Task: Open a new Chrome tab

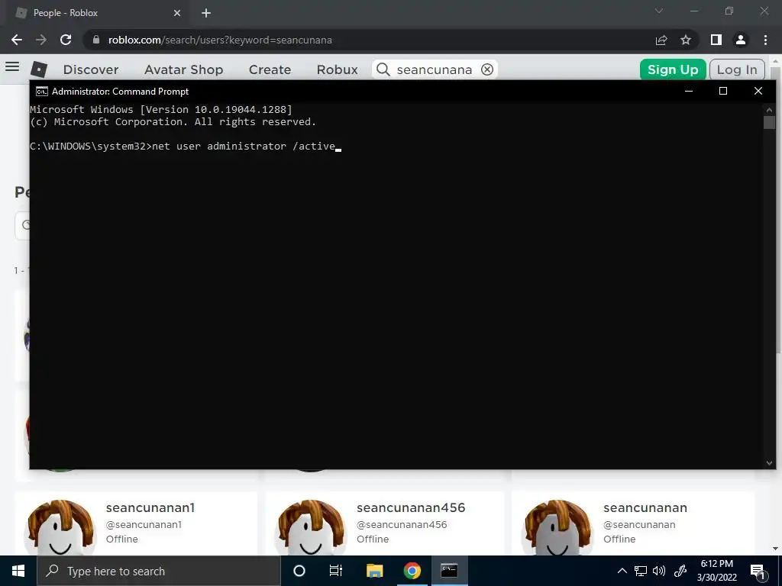Action: click(206, 13)
